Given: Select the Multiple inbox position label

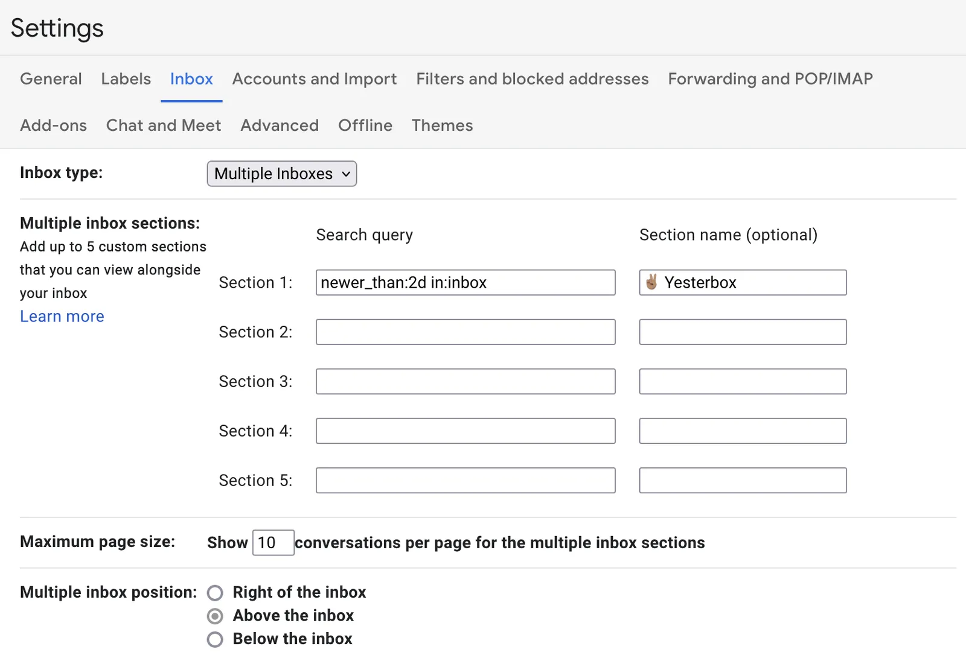Looking at the screenshot, I should (108, 592).
